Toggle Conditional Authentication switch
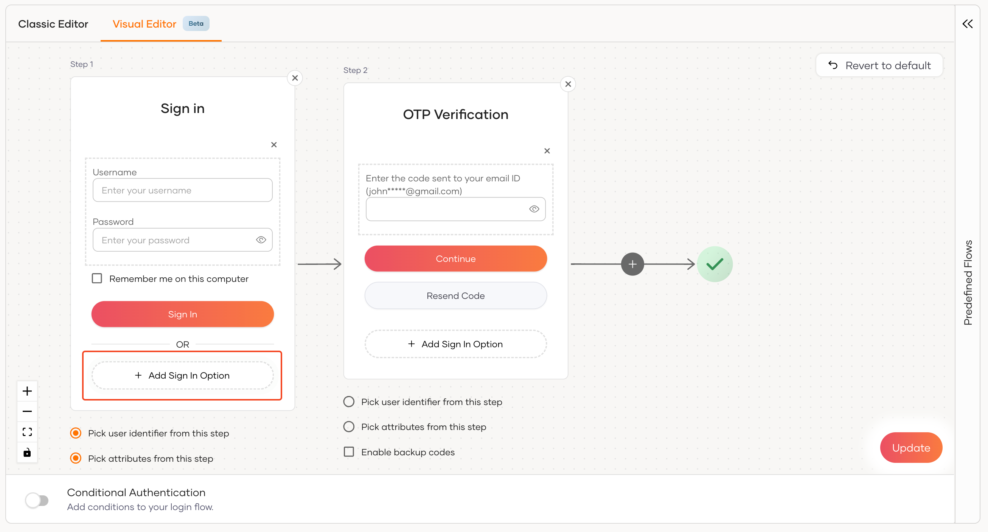This screenshot has height=532, width=988. pyautogui.click(x=37, y=500)
